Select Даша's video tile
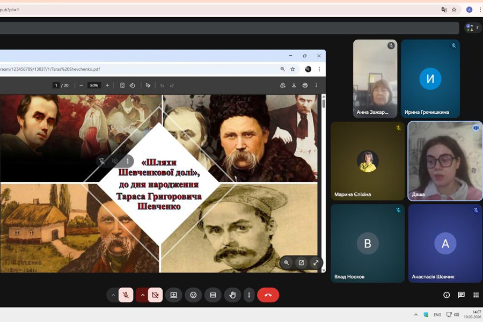This screenshot has height=322, width=483. point(445,160)
